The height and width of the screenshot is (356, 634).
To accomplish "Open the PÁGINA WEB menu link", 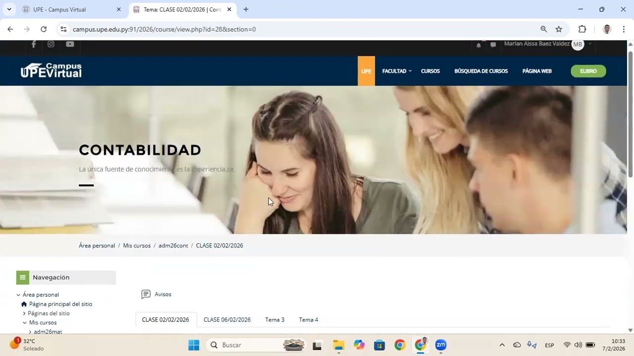I will click(537, 71).
